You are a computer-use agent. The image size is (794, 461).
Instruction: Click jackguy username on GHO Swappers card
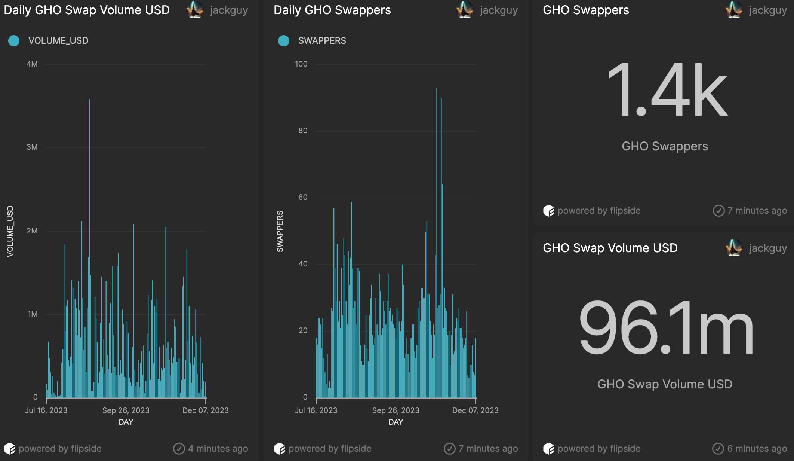(768, 10)
